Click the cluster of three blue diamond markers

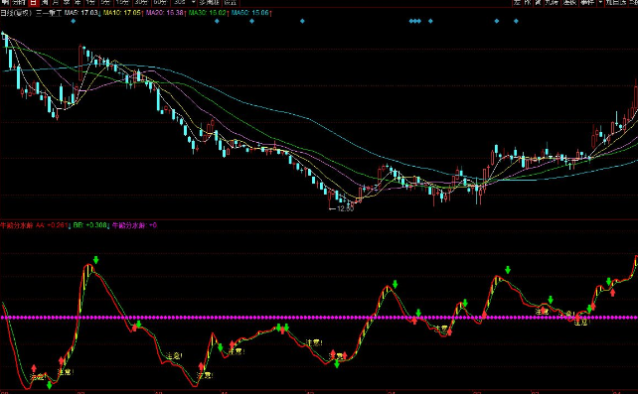coord(415,21)
